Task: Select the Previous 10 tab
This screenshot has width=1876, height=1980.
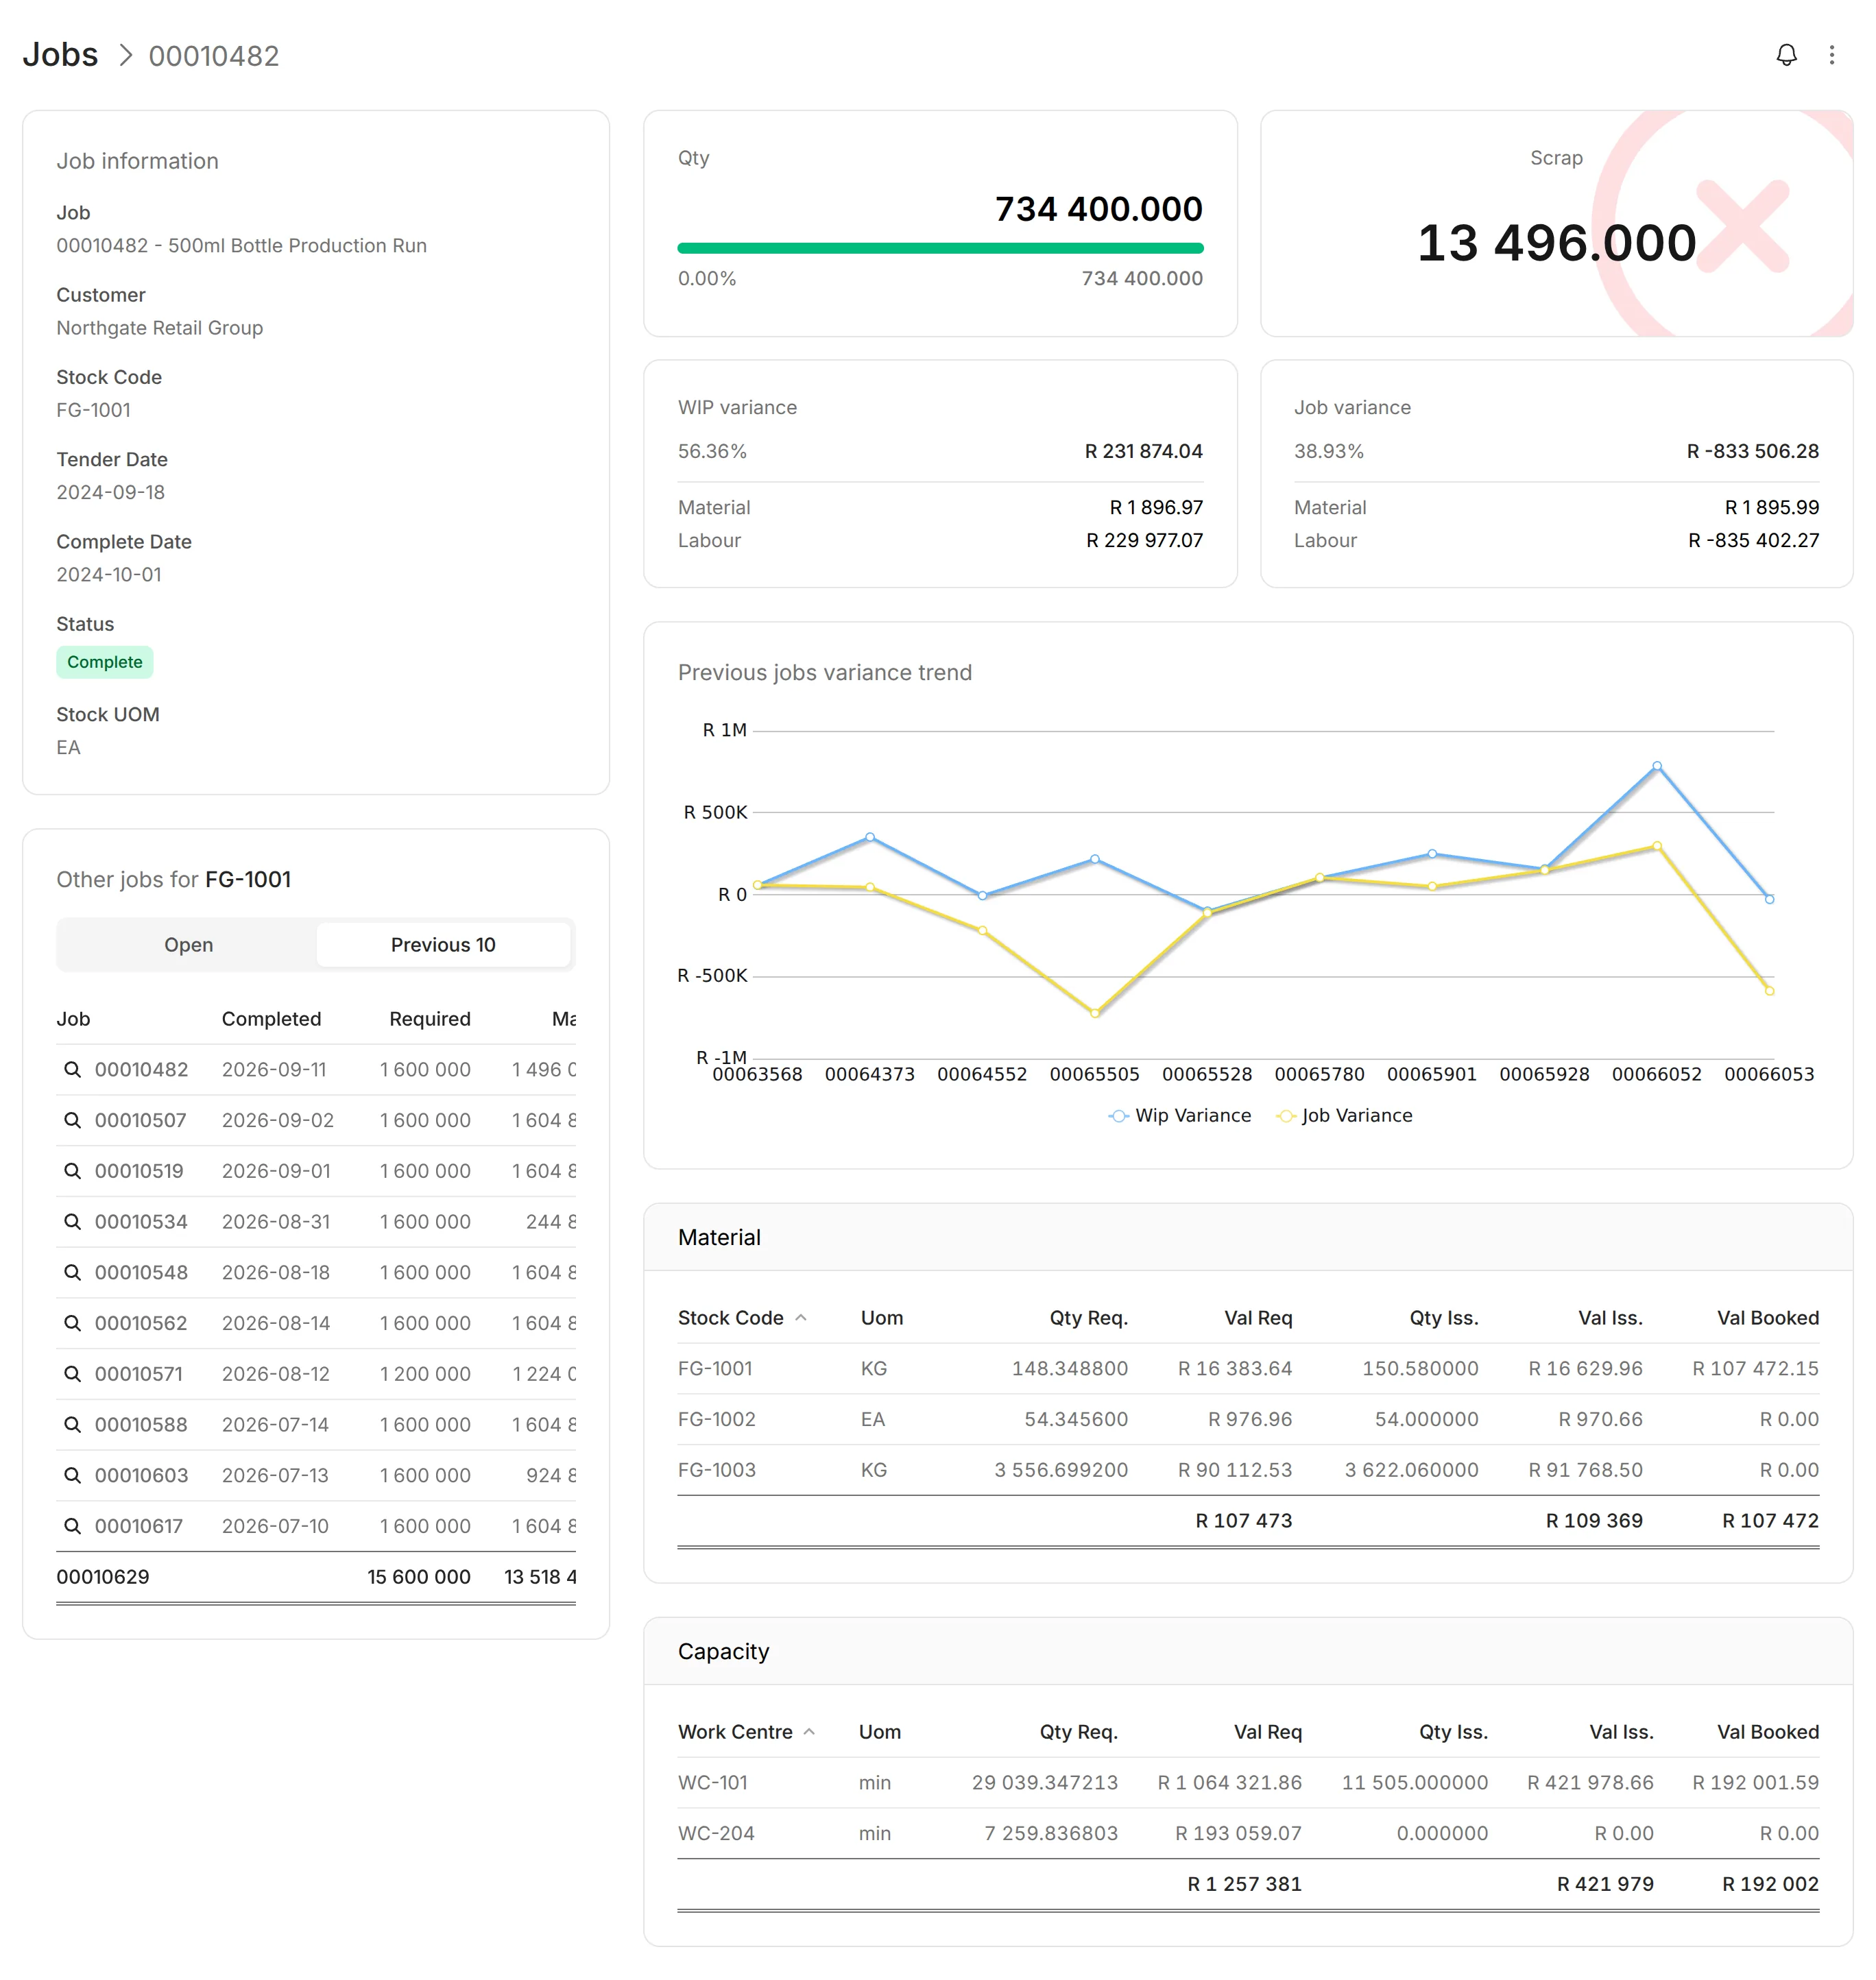Action: (443, 945)
